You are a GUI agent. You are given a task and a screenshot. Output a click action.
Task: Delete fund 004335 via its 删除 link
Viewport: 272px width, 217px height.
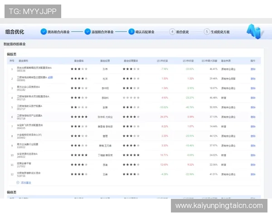[x=253, y=127]
